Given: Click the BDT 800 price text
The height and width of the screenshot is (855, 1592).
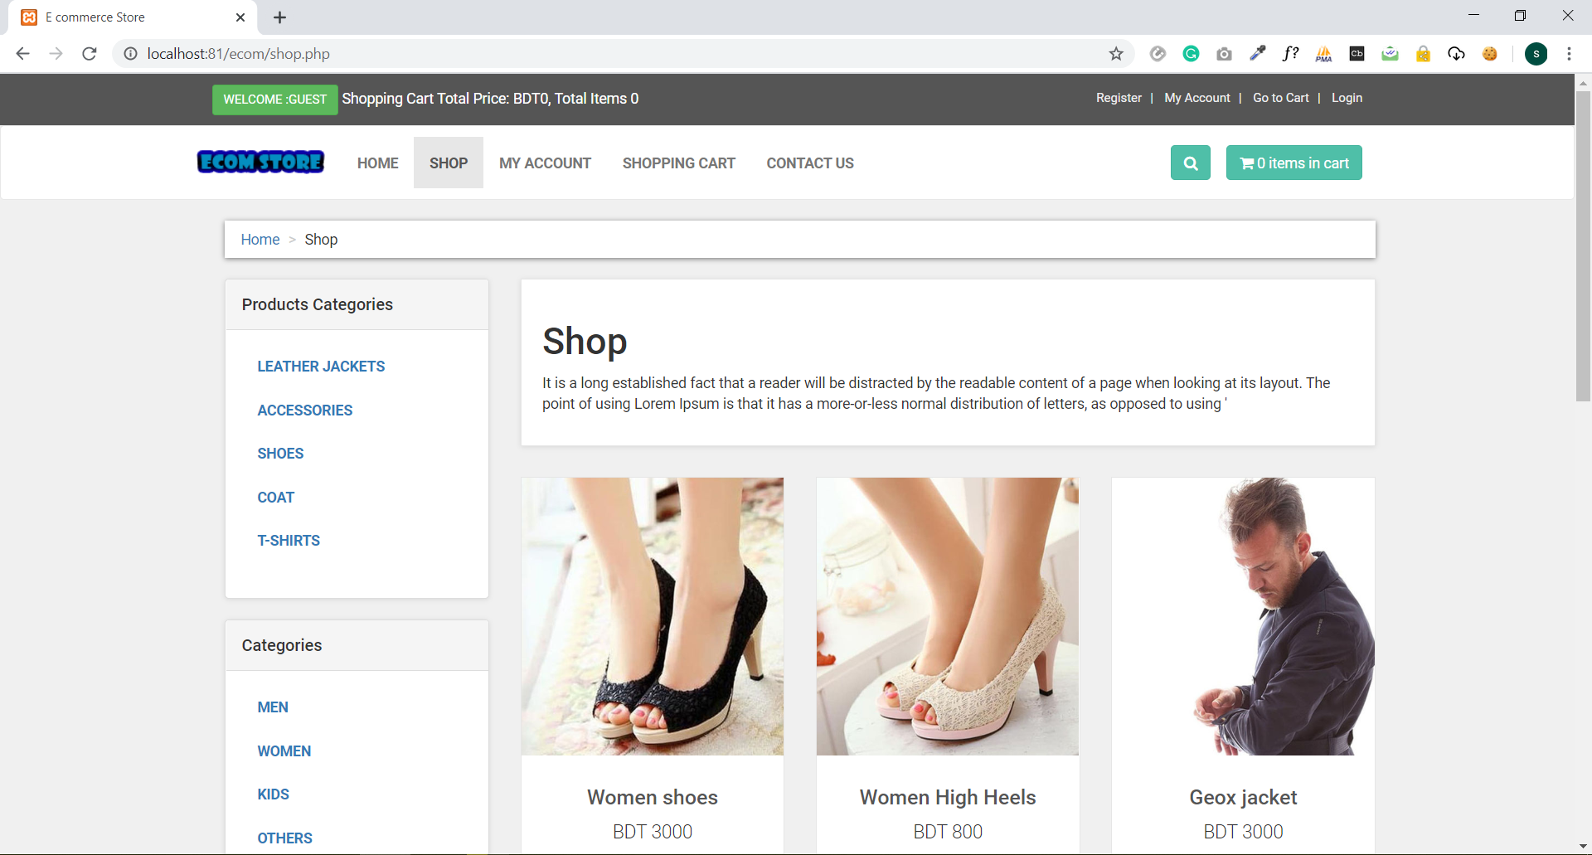Looking at the screenshot, I should pyautogui.click(x=947, y=832).
